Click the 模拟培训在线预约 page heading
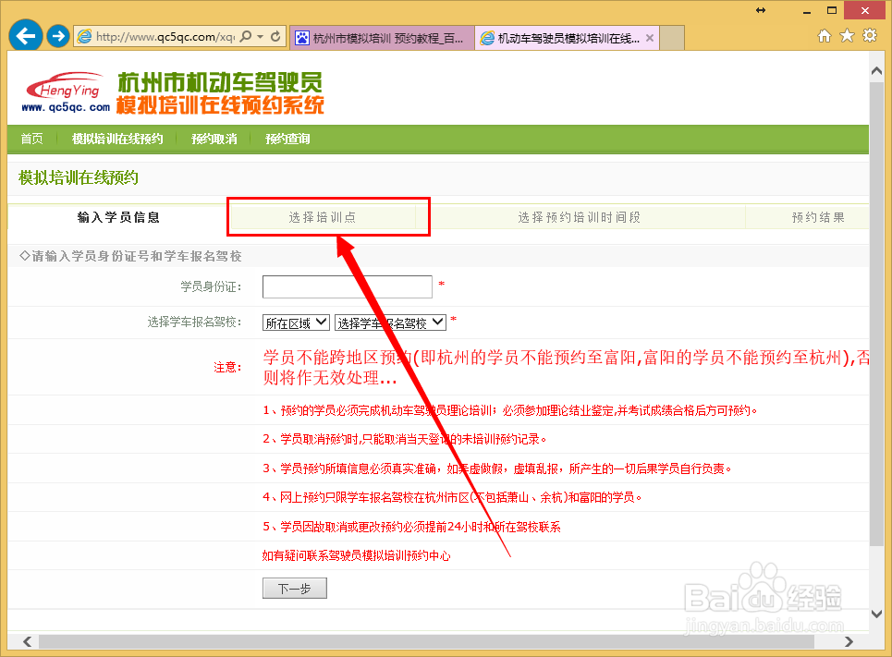The image size is (892, 657). [79, 178]
